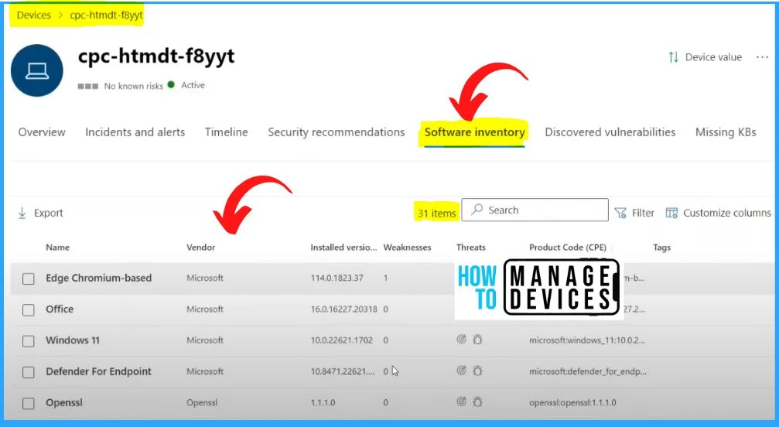Sort by the Name column header
Viewport: 779px width, 427px height.
click(57, 248)
